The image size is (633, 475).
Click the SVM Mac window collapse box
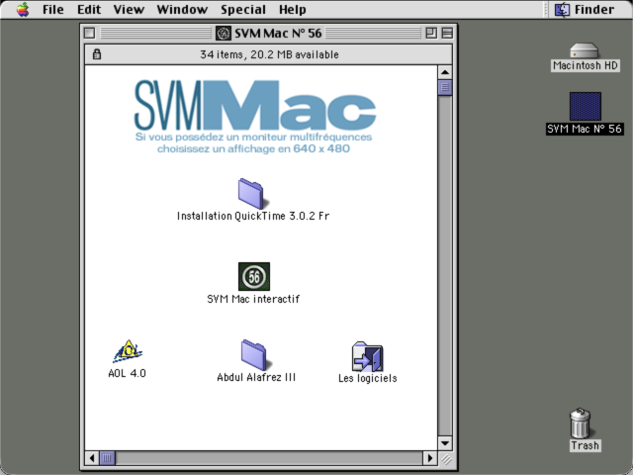tap(447, 33)
